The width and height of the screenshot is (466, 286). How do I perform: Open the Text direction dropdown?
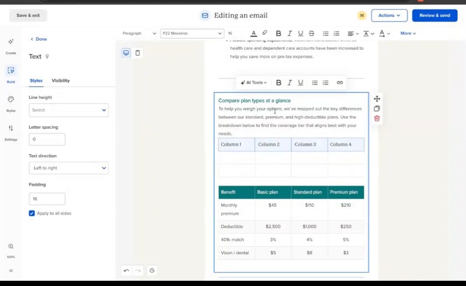pyautogui.click(x=69, y=168)
